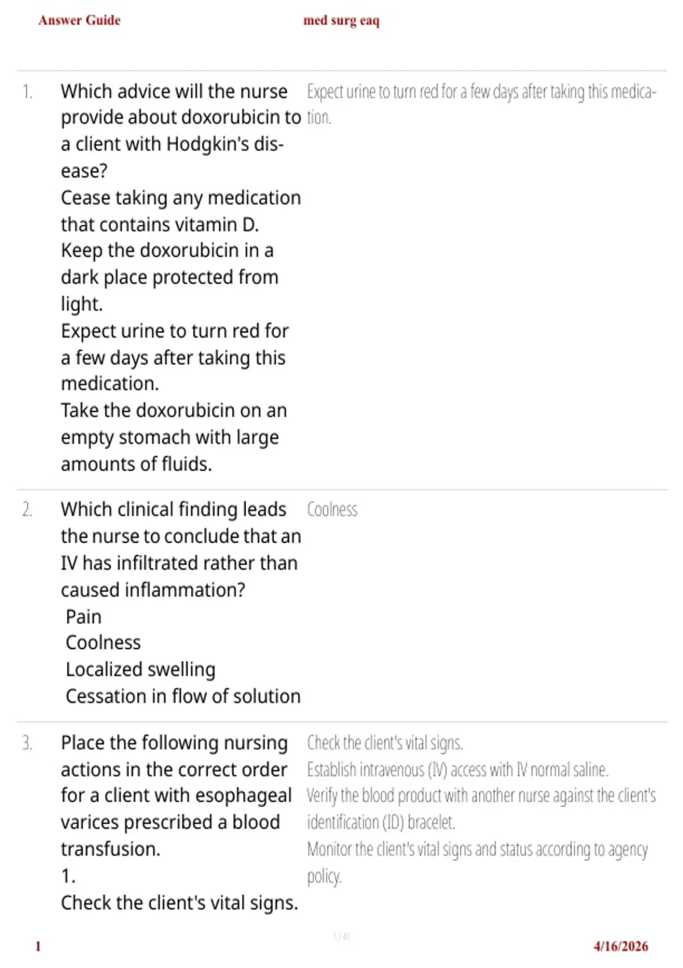683x968 pixels.
Task: Click the gray answer about red urine
Action: point(482,104)
